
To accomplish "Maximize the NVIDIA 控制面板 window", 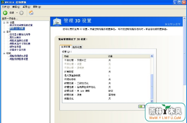I will coord(180,2).
